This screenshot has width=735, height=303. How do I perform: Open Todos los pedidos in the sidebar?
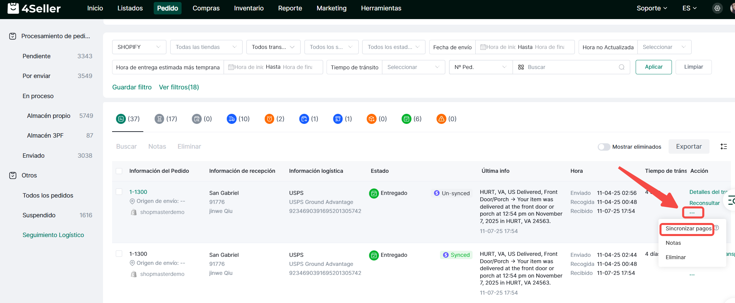coord(48,196)
